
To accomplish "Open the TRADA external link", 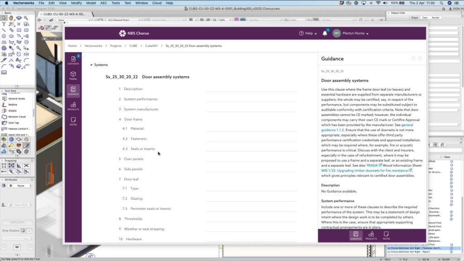I will (374, 165).
